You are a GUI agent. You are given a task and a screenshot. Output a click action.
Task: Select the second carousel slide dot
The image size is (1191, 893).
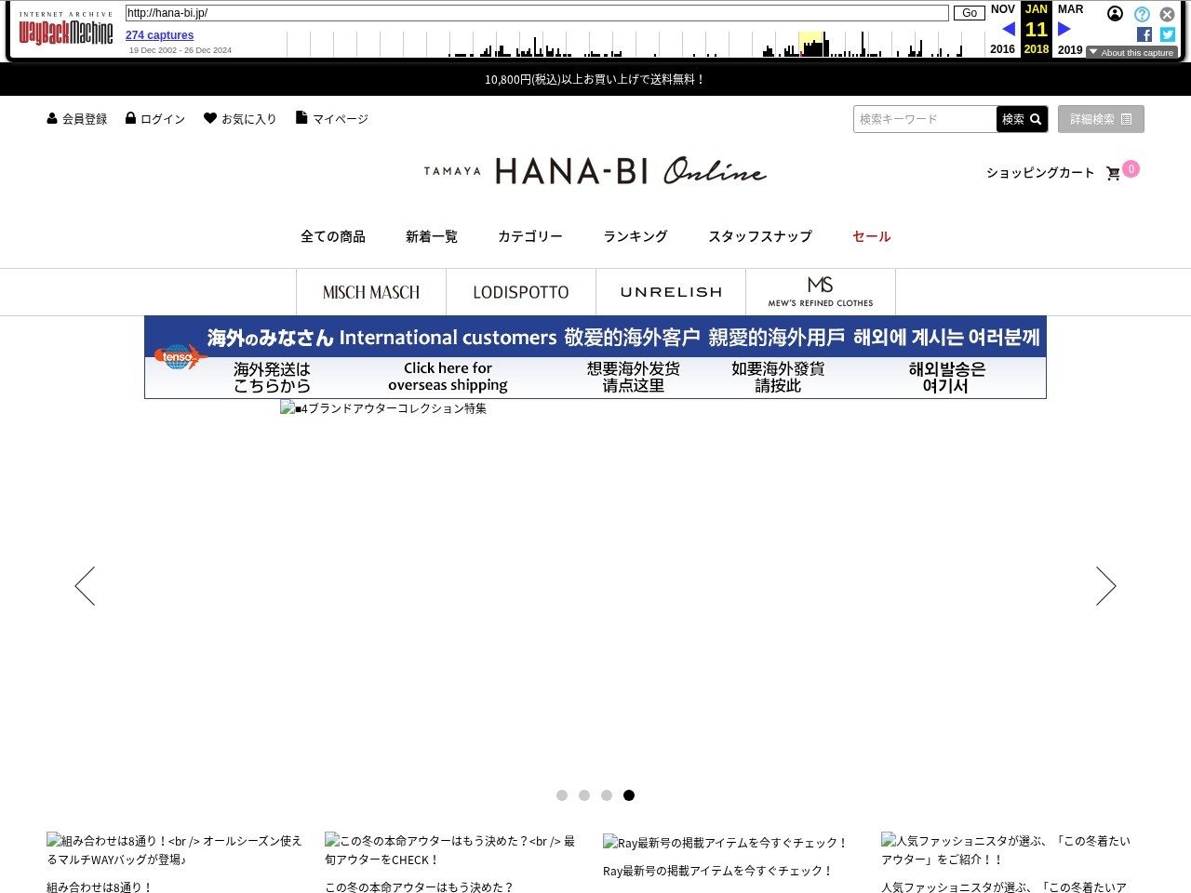click(584, 795)
